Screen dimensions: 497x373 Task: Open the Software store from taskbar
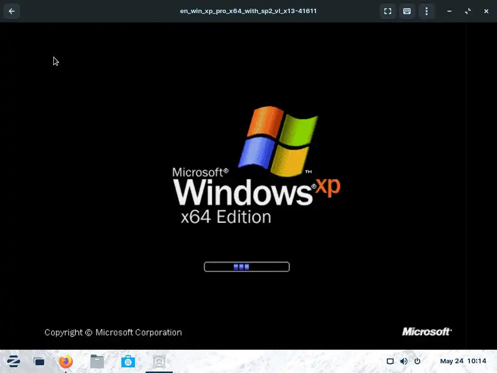point(128,361)
